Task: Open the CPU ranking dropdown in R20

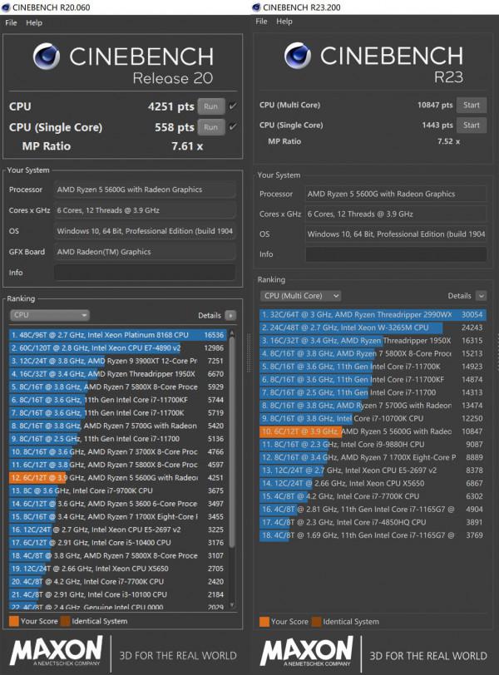Action: 49,316
